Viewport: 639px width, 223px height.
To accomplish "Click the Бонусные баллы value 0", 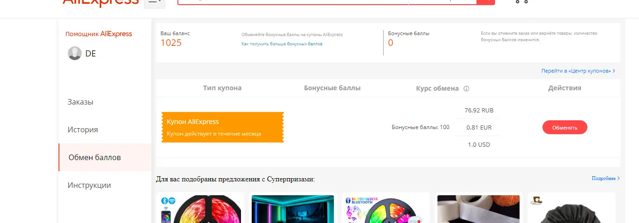I will [x=391, y=43].
